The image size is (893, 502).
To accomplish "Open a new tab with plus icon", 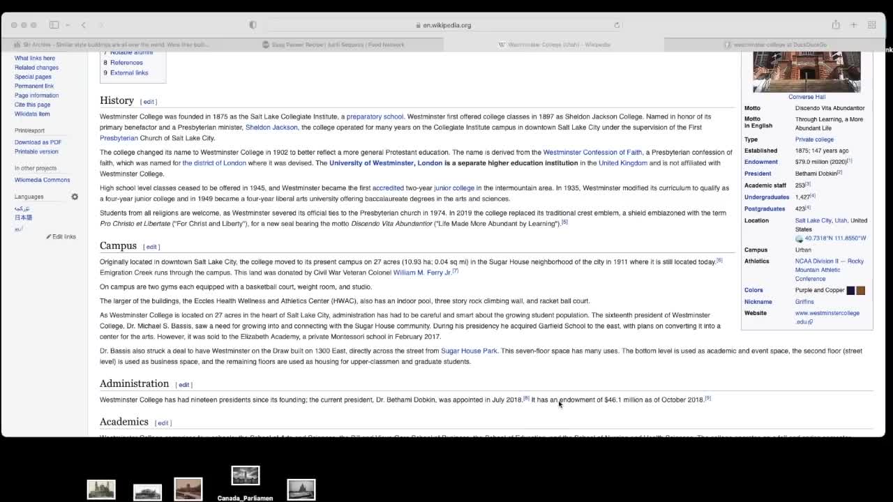I will (x=853, y=25).
